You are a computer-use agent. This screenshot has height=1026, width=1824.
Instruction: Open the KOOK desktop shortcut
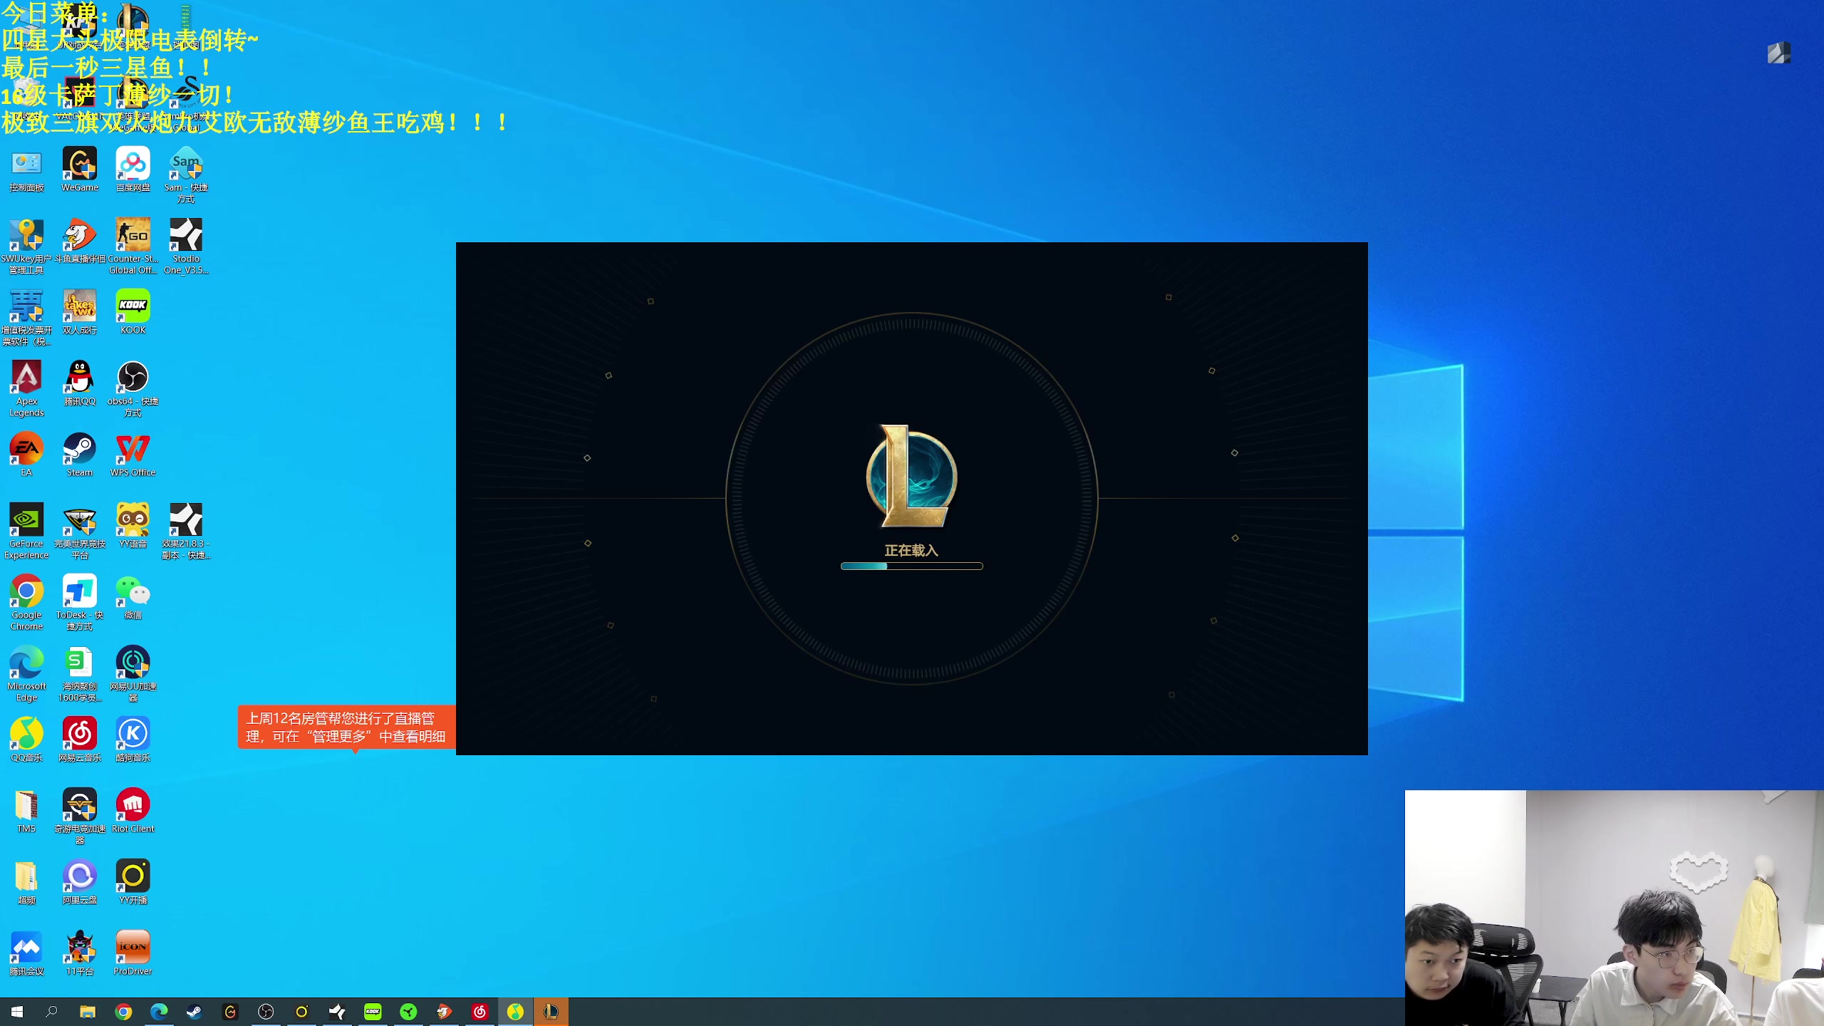133,312
